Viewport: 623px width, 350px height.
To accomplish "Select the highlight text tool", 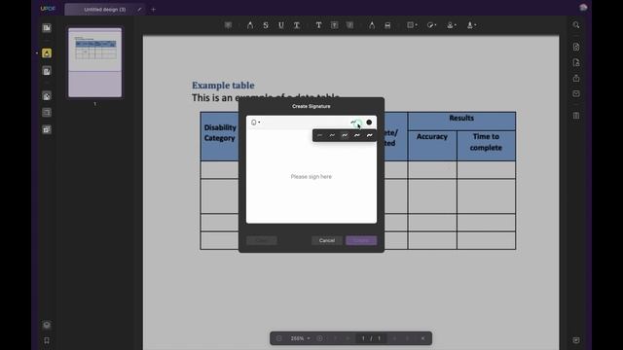I will (250, 25).
